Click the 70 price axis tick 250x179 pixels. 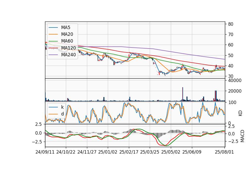[x=231, y=35]
